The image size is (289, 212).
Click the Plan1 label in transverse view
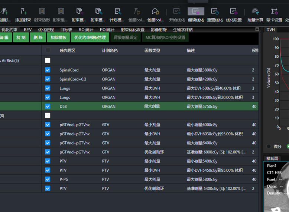tap(272, 166)
